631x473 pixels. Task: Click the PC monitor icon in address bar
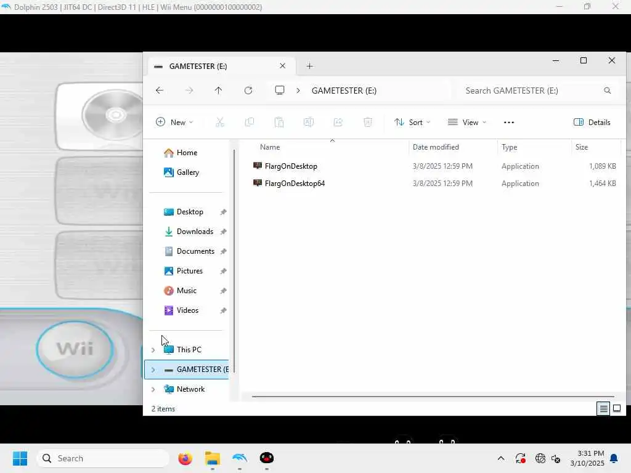click(x=280, y=90)
